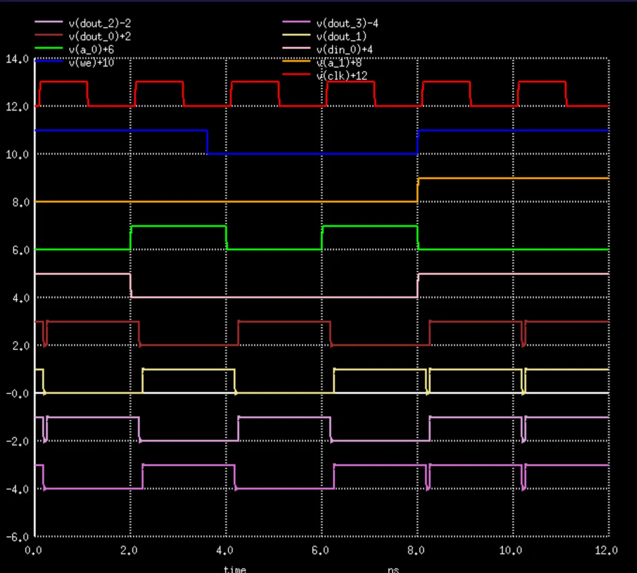Click the 6.0 x-axis tick label
637x573 pixels.
320,550
